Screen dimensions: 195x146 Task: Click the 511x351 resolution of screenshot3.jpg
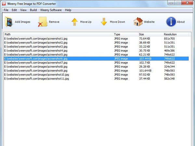(x=169, y=46)
